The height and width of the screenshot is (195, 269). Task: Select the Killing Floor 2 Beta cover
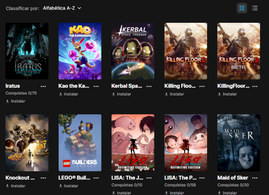pos(239,51)
